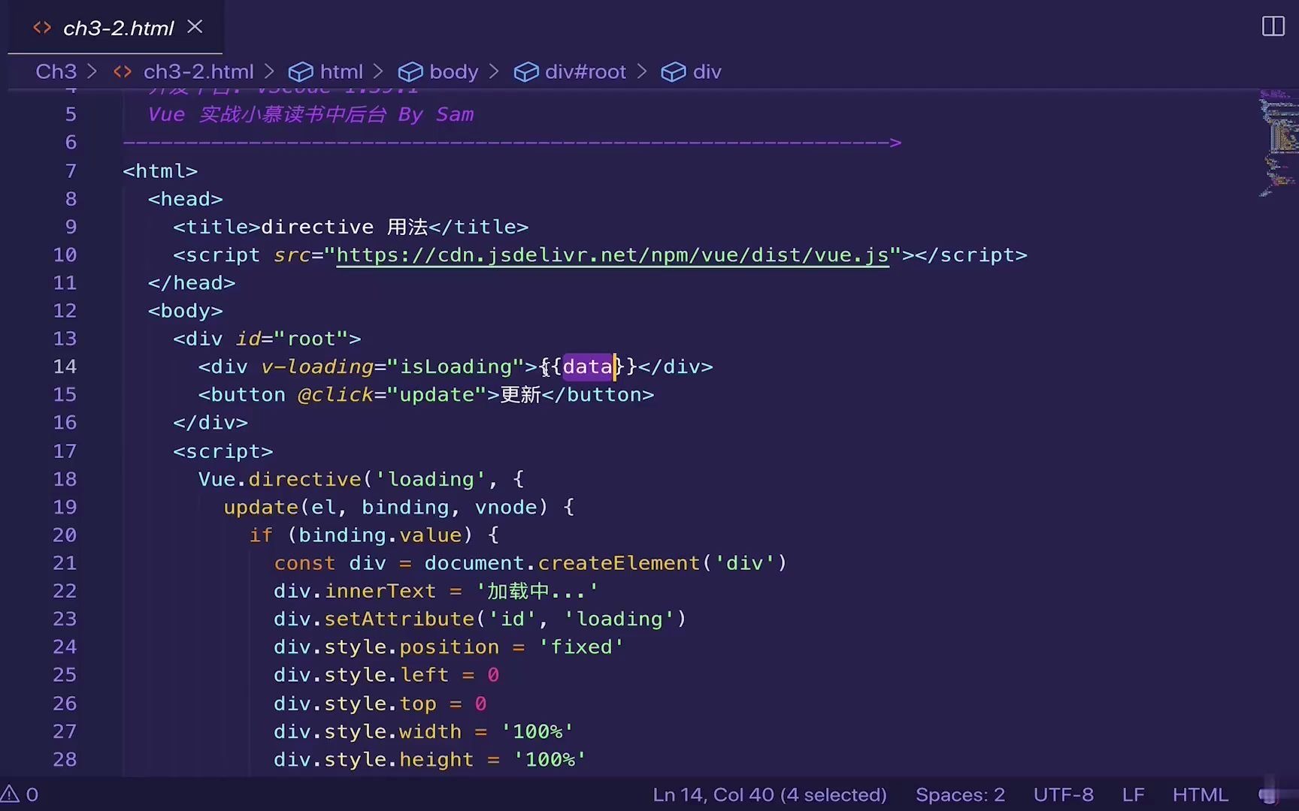
Task: Click the split editor layout icon
Action: coord(1273,26)
